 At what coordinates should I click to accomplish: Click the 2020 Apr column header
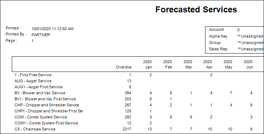[208, 64]
